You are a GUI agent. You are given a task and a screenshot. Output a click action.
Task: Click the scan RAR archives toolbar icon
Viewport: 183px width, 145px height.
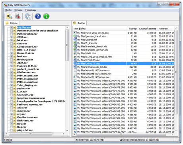[x=10, y=16]
